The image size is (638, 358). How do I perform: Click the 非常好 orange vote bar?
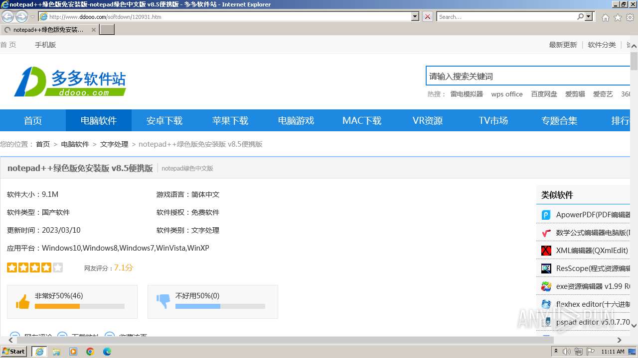click(x=80, y=306)
